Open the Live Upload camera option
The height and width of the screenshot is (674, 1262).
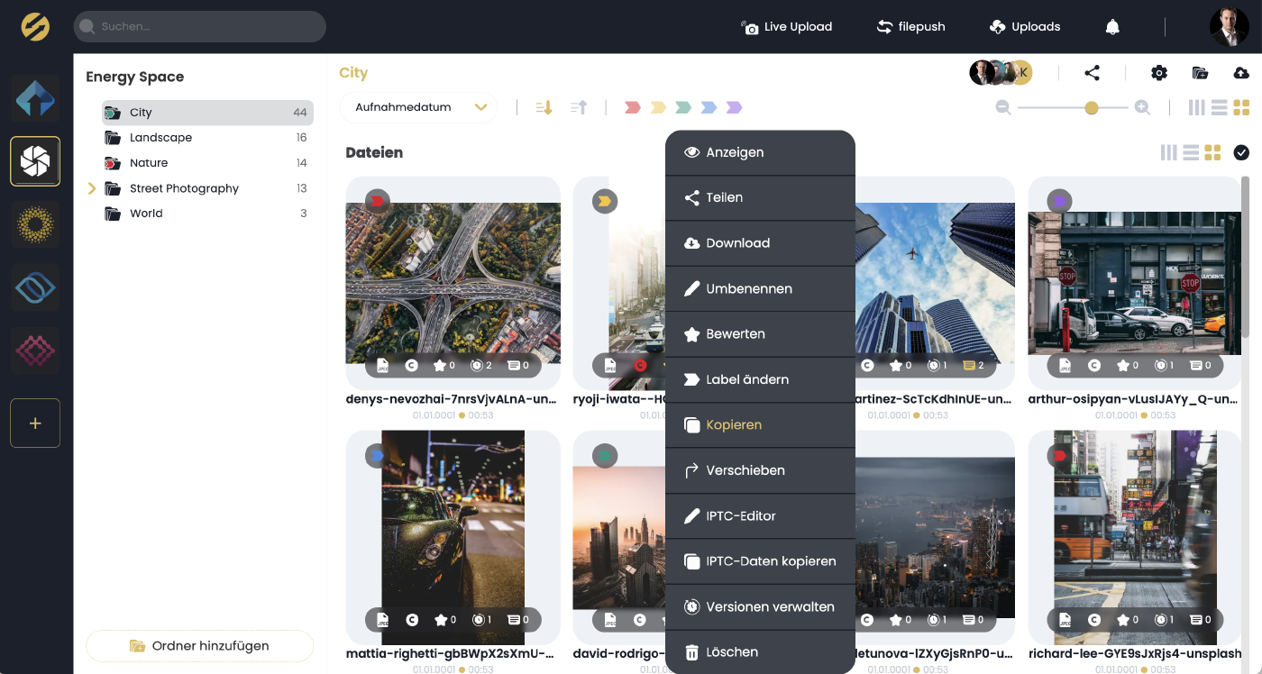(x=785, y=27)
